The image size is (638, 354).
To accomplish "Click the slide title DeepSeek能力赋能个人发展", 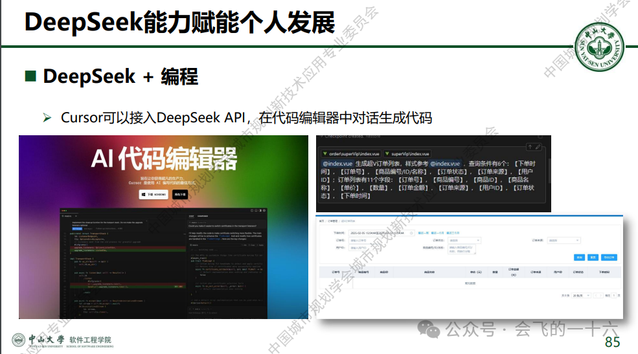I will [179, 22].
